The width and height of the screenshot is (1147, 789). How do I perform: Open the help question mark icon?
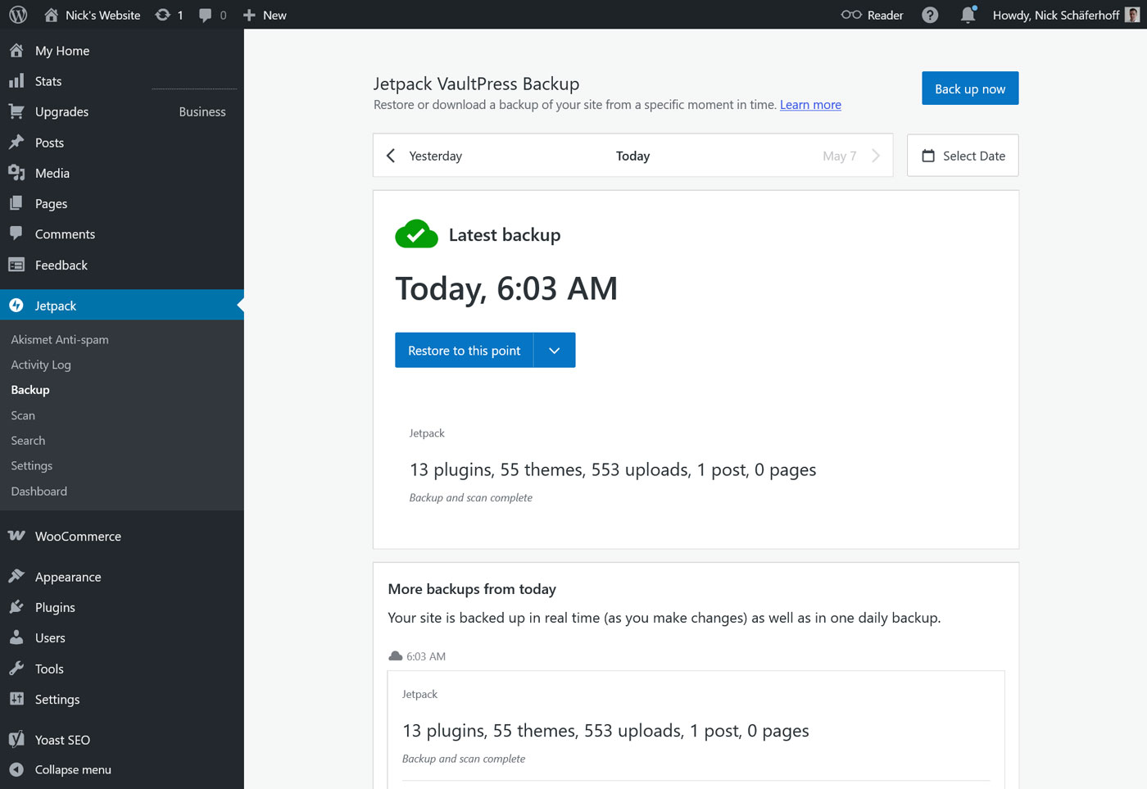click(930, 15)
